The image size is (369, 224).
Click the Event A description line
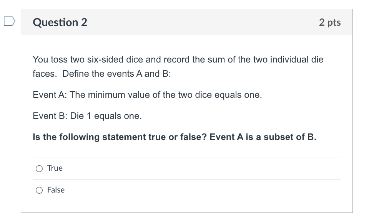(x=147, y=94)
